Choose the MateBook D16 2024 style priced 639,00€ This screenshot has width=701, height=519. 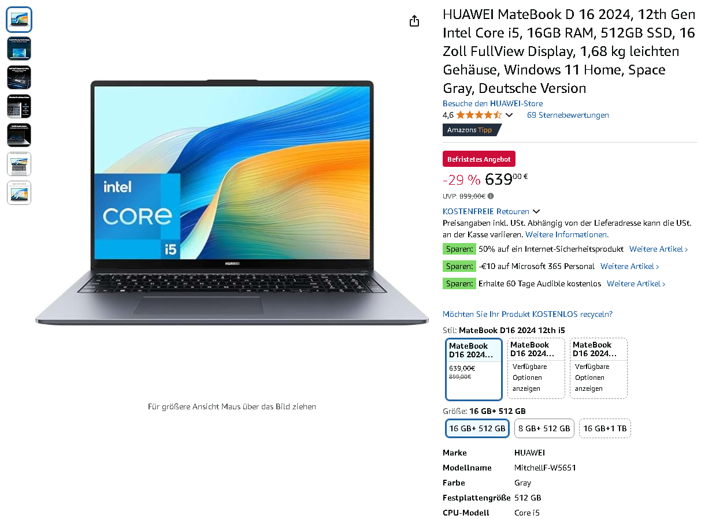coord(474,369)
